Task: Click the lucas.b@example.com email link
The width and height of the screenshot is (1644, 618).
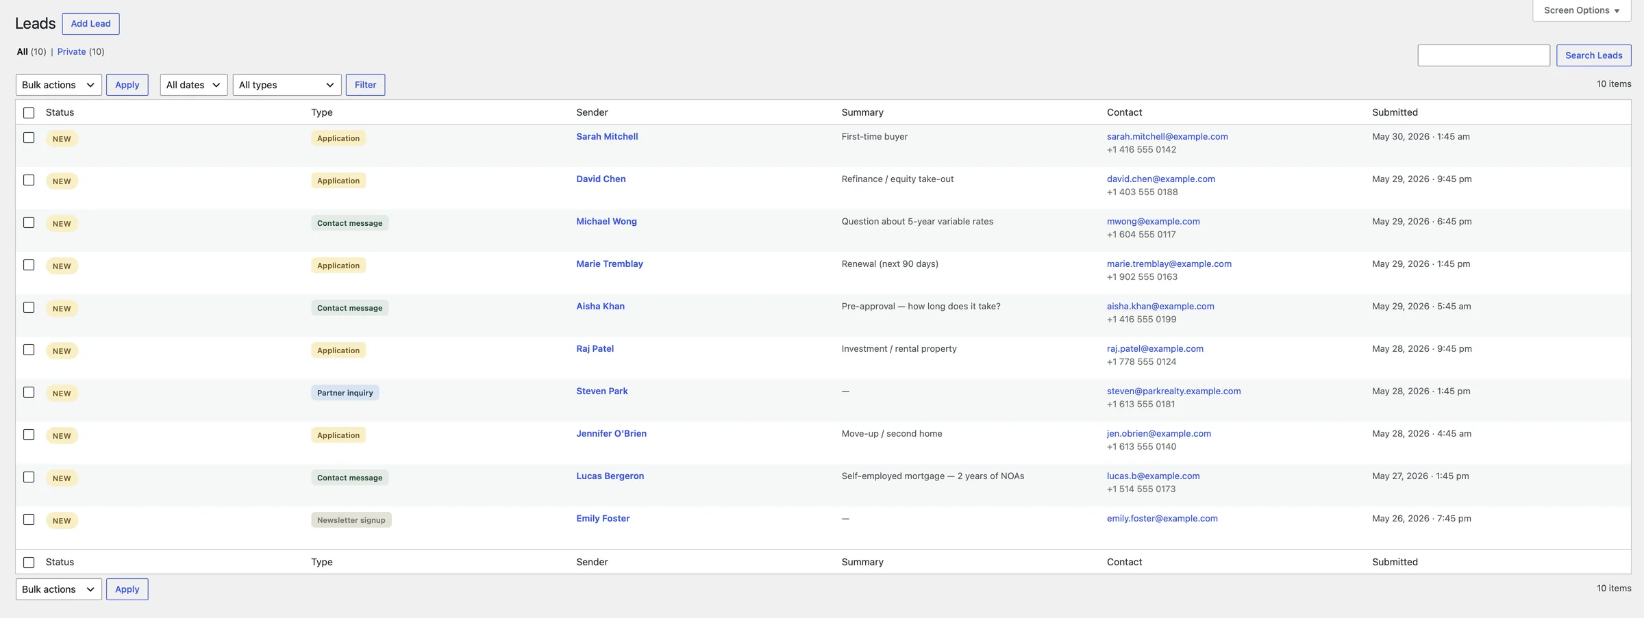Action: point(1154,476)
